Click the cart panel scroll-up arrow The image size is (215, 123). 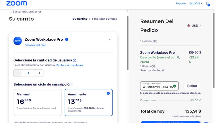click(128, 11)
